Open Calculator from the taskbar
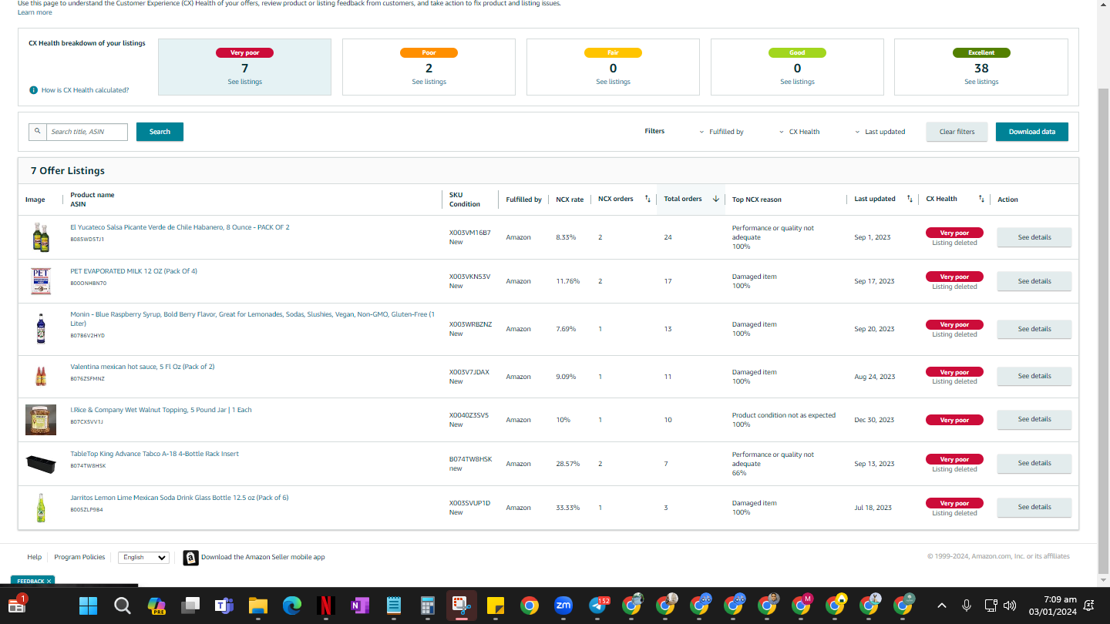This screenshot has width=1110, height=624. coord(428,606)
